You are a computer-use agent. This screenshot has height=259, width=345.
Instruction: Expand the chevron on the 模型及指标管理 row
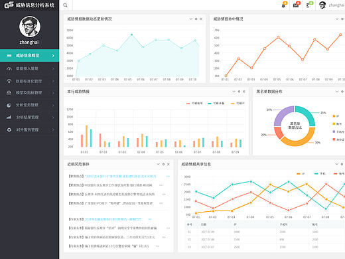pos(53,93)
